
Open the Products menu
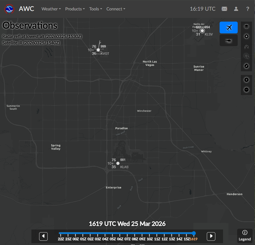tap(75, 9)
